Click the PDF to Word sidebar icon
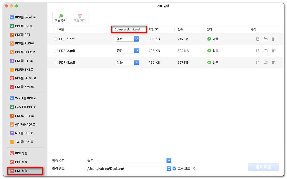The image size is (287, 179). [x=12, y=17]
